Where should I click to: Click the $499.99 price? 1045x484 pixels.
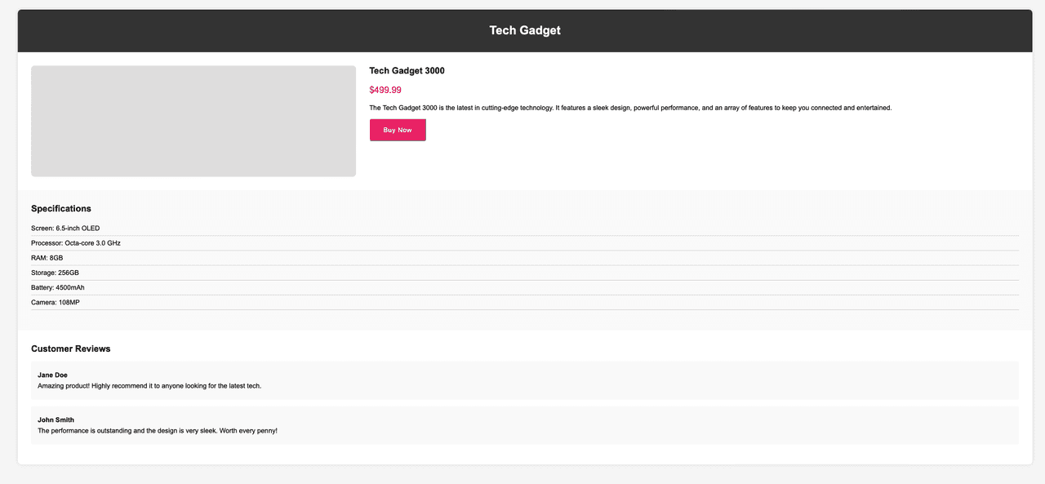coord(385,90)
